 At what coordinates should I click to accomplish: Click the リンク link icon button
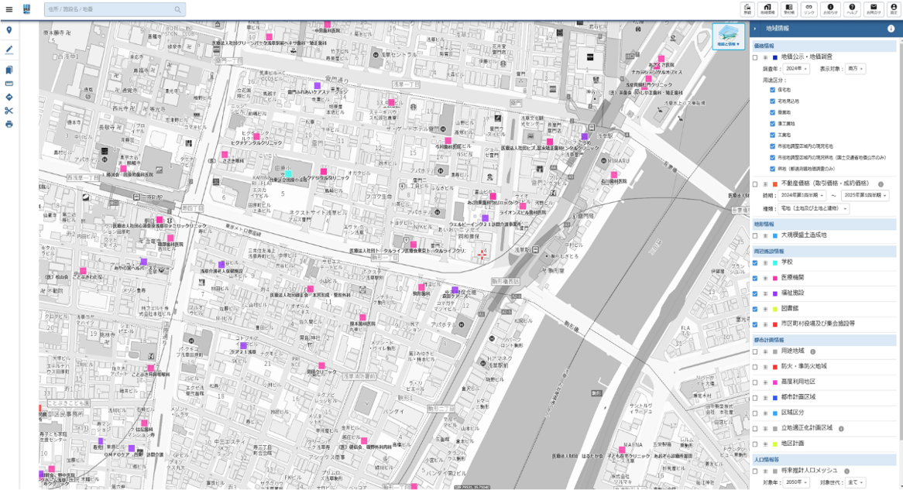pos(809,9)
